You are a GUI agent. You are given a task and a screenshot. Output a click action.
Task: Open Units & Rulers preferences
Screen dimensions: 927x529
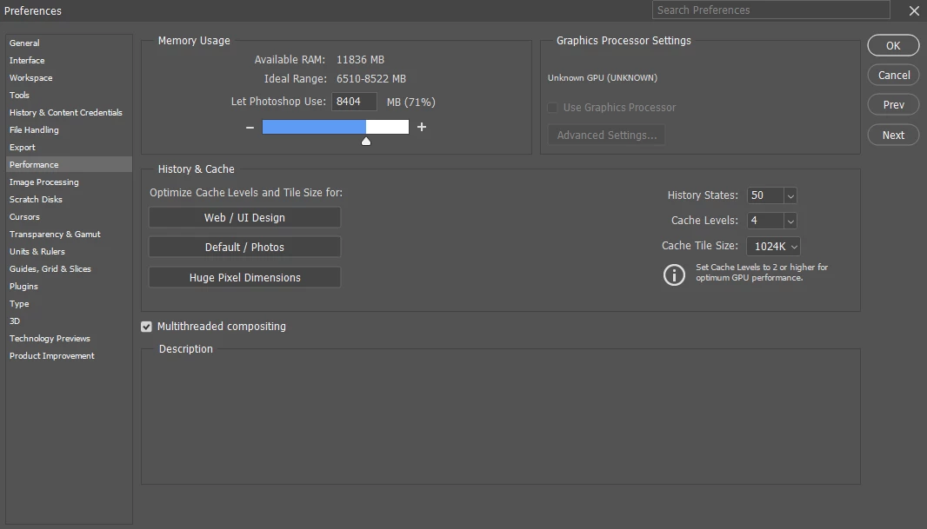click(x=69, y=252)
